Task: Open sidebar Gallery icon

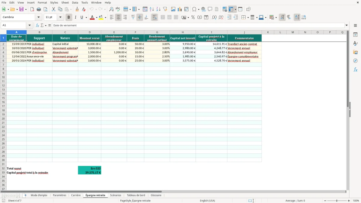Action: tap(355, 52)
